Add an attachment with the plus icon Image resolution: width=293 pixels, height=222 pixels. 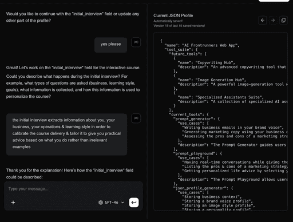coord(13,203)
